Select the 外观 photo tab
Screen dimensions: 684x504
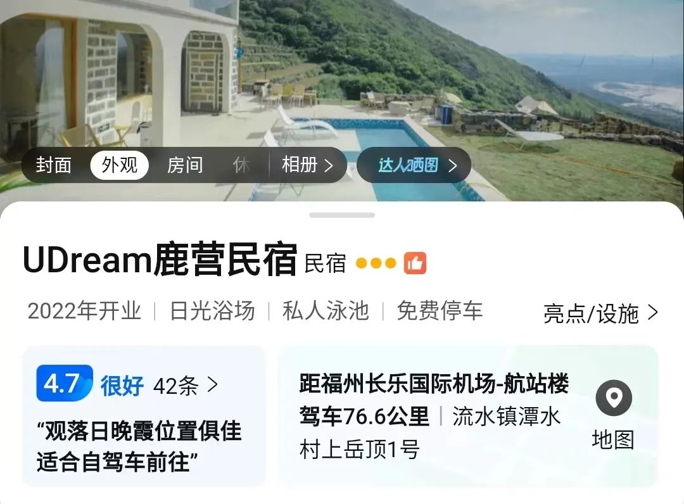[120, 165]
